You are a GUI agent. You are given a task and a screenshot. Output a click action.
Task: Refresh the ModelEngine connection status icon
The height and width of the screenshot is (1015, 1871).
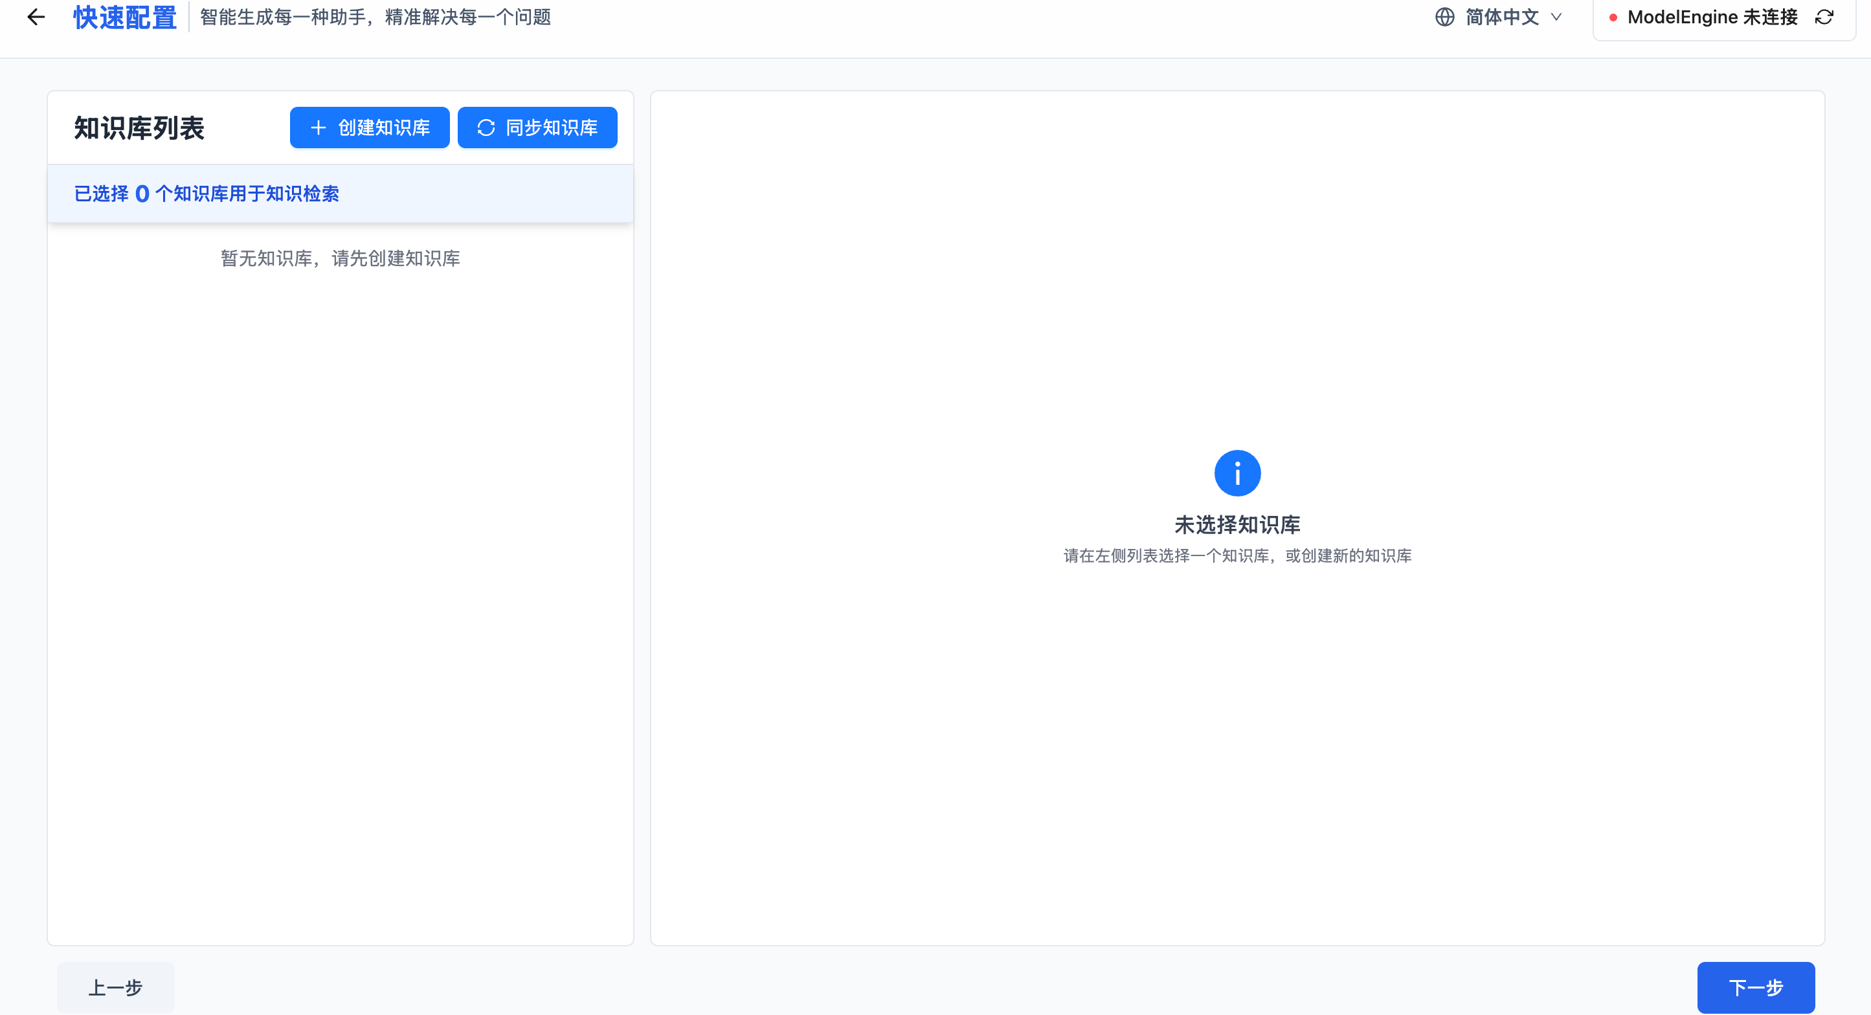tap(1824, 17)
